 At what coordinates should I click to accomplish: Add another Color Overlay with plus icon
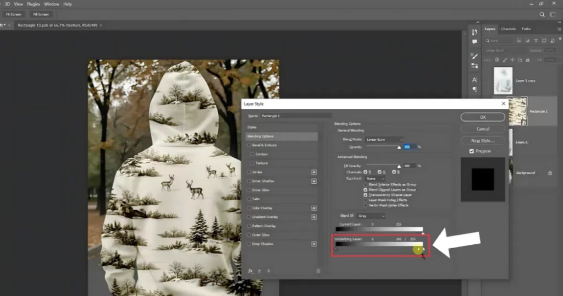[x=314, y=208]
